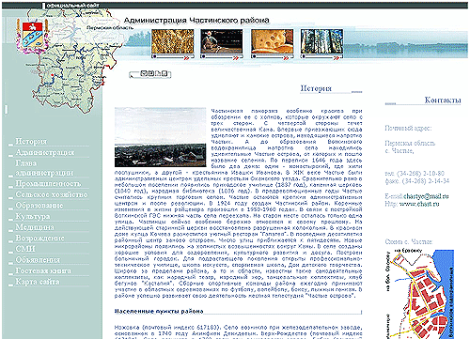Click red arrows under cheese thumbnail

(x=286, y=58)
